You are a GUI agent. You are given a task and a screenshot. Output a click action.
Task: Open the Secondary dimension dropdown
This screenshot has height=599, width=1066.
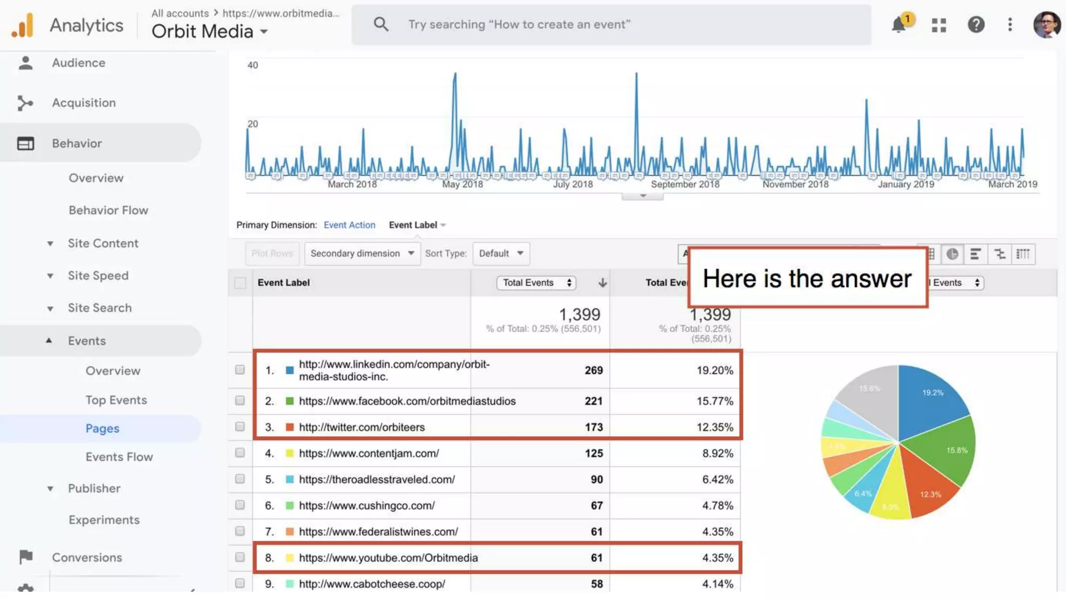[362, 253]
